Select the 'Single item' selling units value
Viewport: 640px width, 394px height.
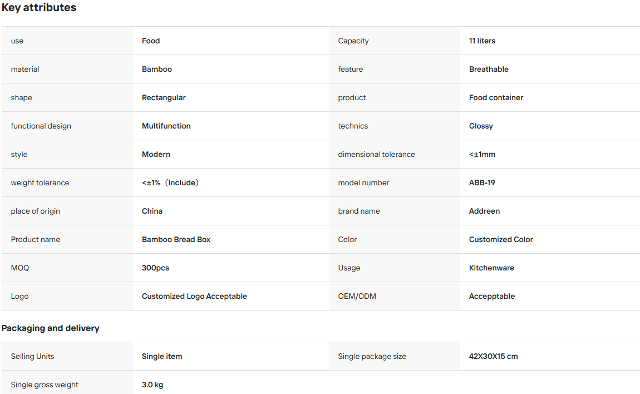click(162, 357)
